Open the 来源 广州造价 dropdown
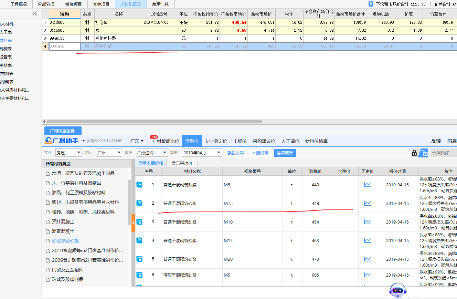This screenshot has height=299, width=457. pos(151,153)
